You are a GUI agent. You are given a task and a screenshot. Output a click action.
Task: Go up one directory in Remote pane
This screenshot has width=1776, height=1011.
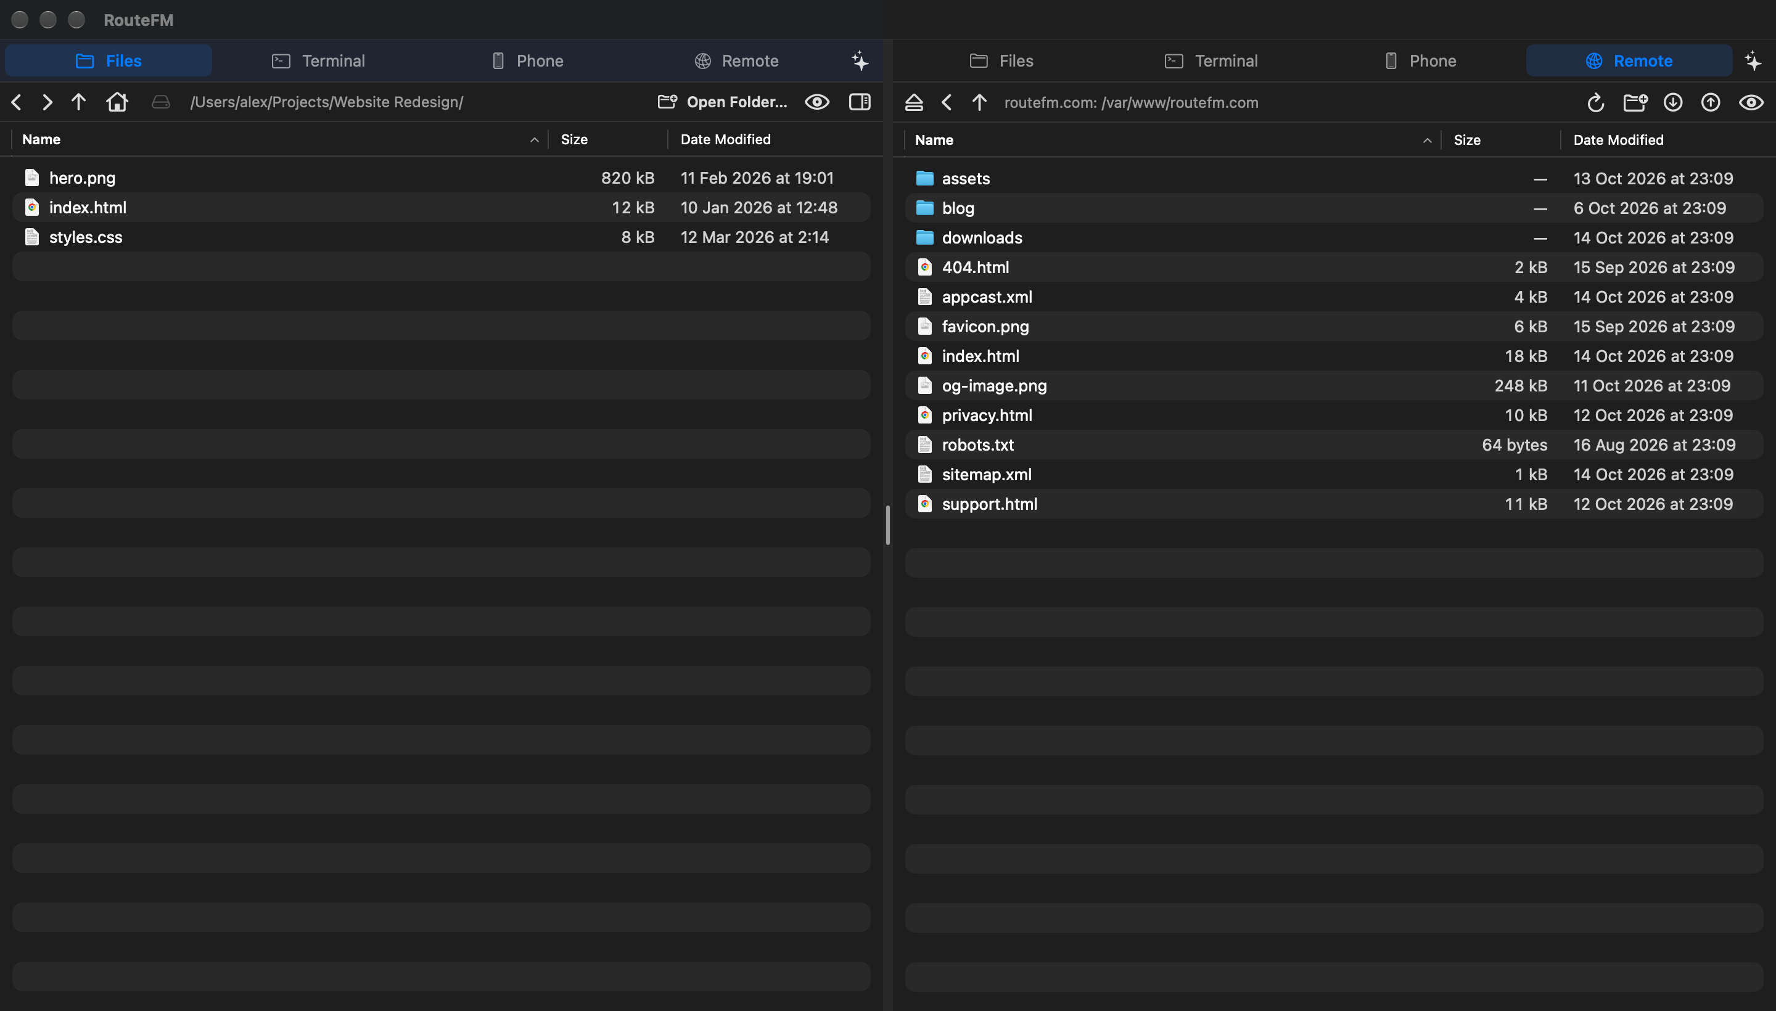pyautogui.click(x=979, y=103)
